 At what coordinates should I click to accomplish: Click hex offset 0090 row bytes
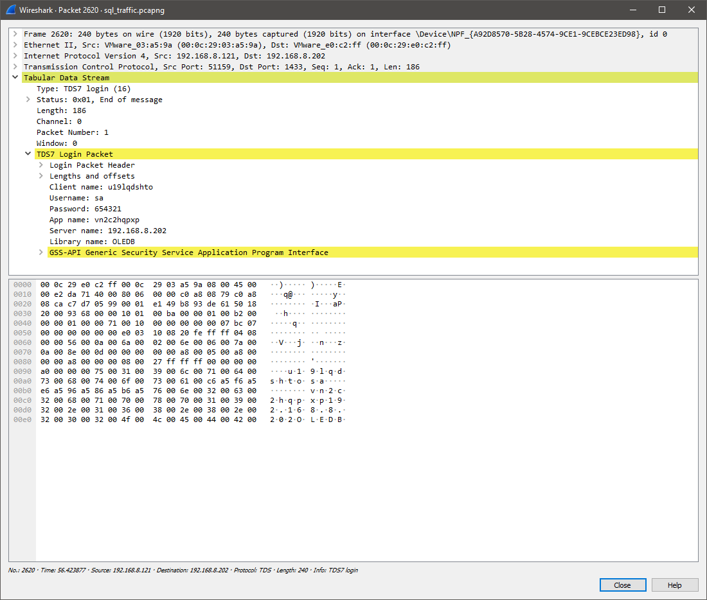tap(148, 371)
